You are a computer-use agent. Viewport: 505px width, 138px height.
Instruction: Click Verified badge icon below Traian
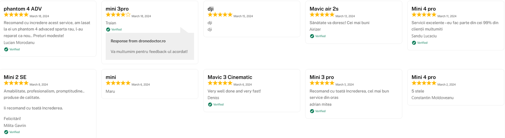[x=108, y=30]
